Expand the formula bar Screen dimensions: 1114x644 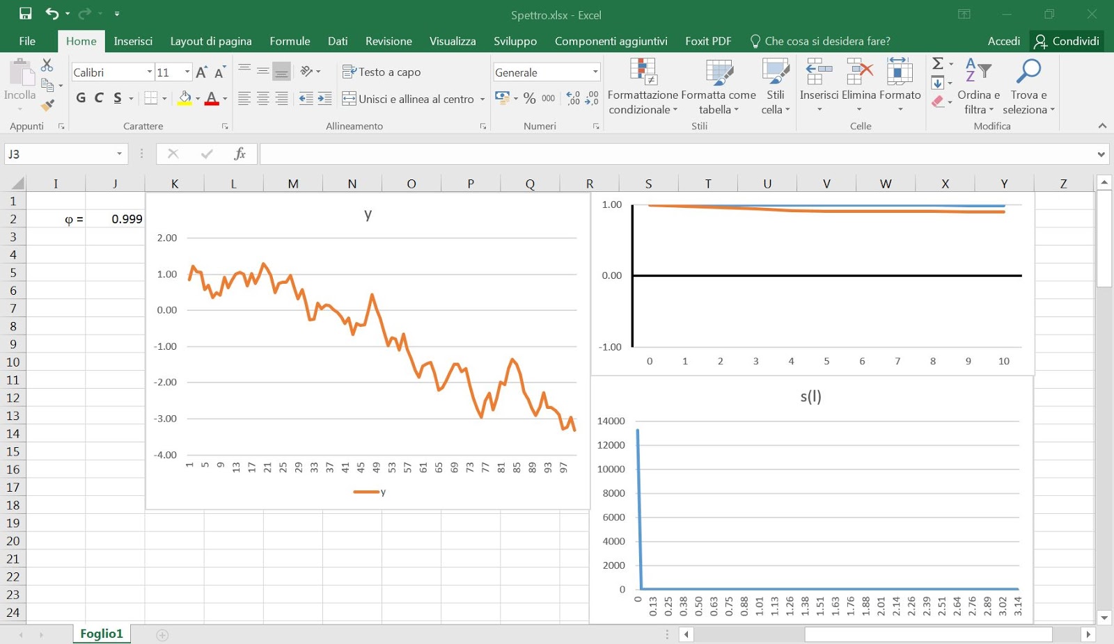click(1101, 154)
